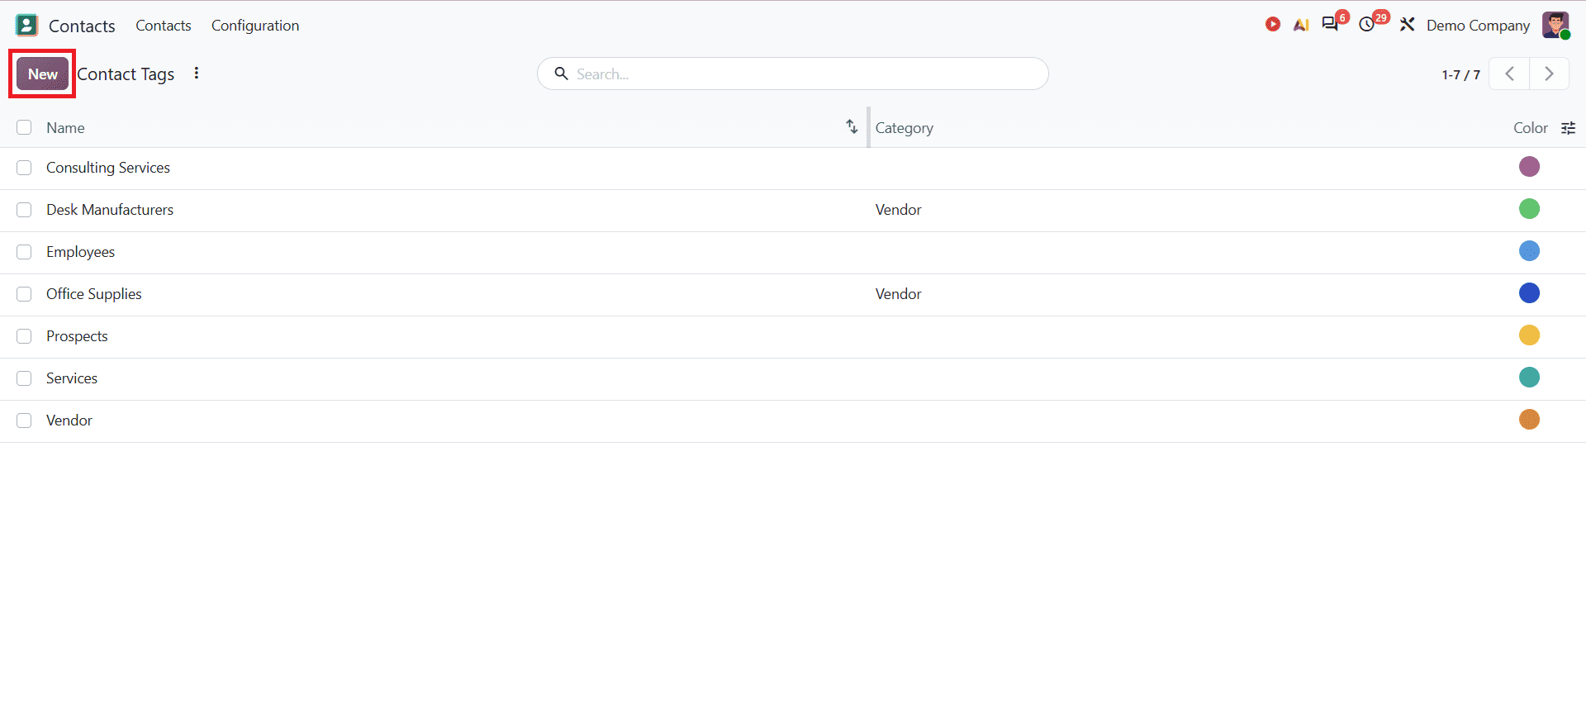
Task: Open the Consulting Services tag record
Action: [108, 168]
